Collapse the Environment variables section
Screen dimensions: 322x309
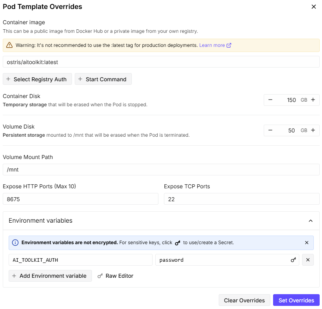tap(311, 221)
